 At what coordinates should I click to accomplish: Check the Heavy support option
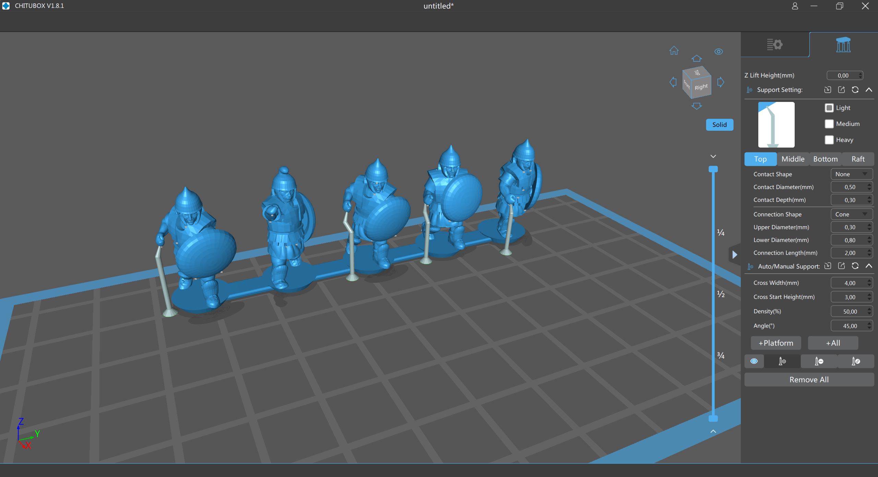829,140
